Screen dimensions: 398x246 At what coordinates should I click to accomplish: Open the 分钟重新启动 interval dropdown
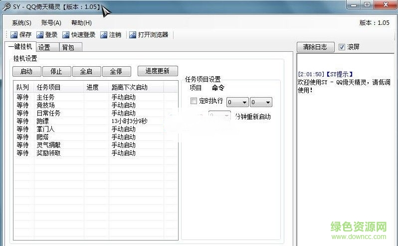(219, 115)
